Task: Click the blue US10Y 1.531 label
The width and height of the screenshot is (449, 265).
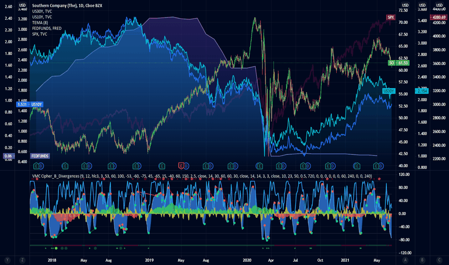Action: [30, 104]
